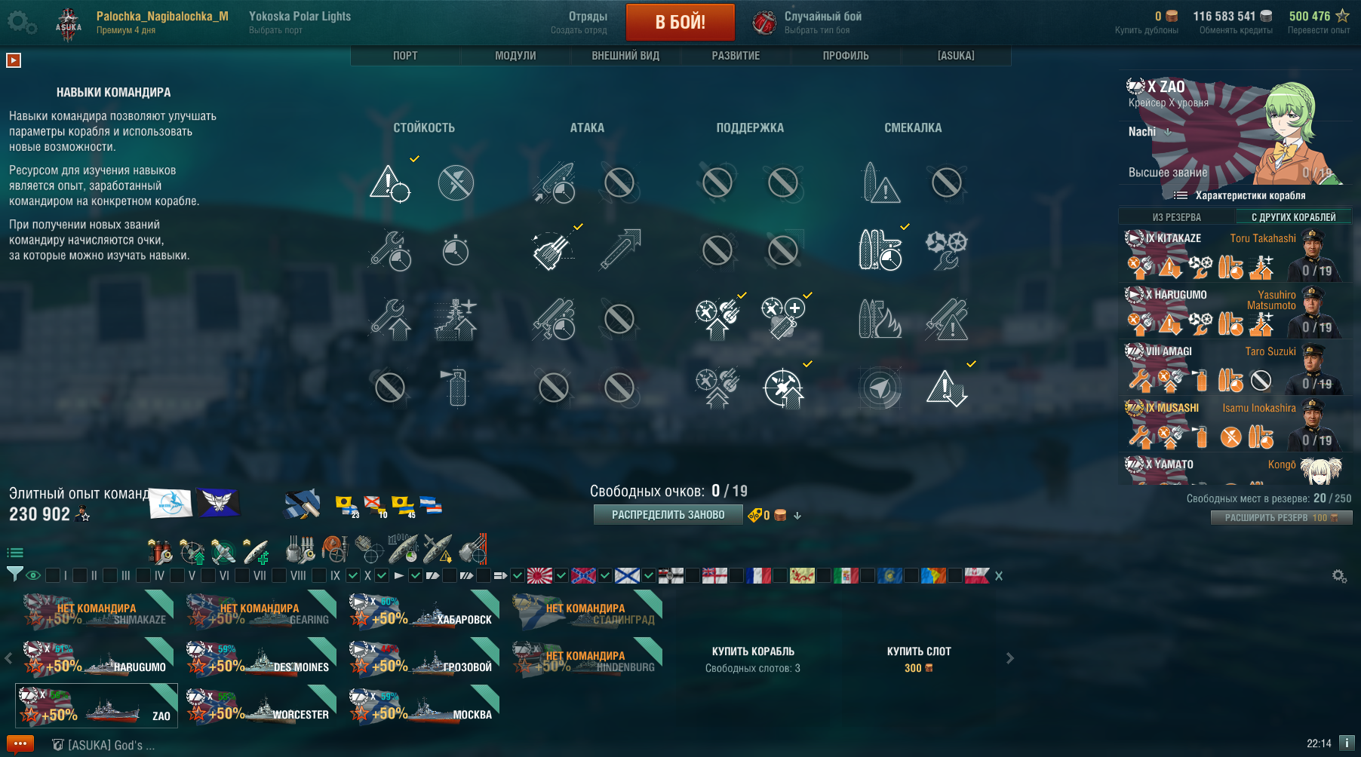The height and width of the screenshot is (757, 1361).
Task: Click the РАСПРЕДЕЛИТЬ ЗАНОВО button
Action: pyautogui.click(x=668, y=515)
